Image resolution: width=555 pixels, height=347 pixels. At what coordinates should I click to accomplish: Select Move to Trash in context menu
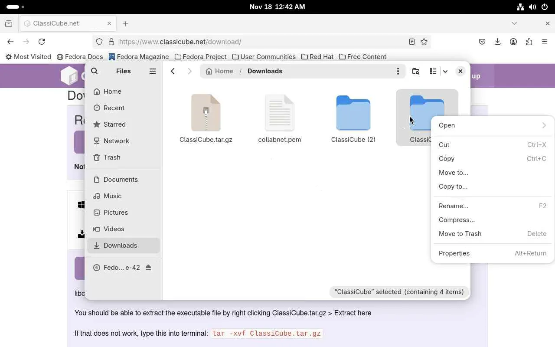tap(493, 234)
